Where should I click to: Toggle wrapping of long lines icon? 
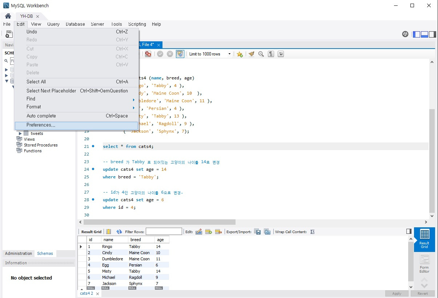pyautogui.click(x=280, y=54)
